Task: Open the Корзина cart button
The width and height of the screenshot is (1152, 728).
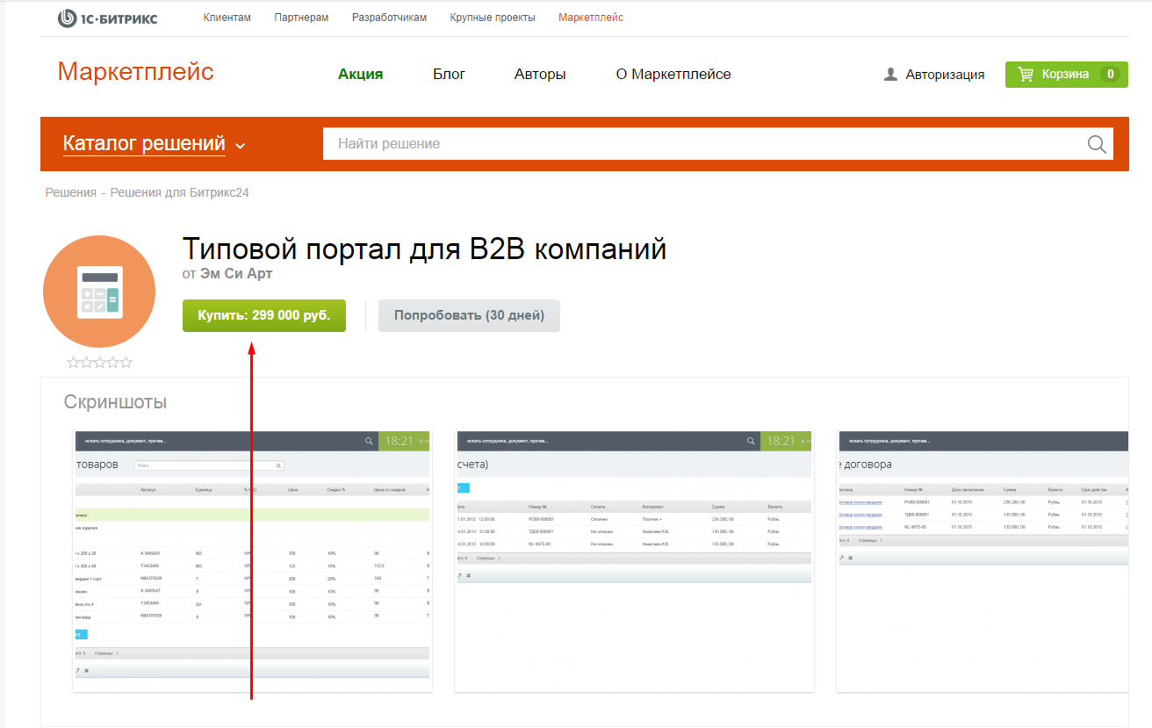Action: click(1066, 75)
